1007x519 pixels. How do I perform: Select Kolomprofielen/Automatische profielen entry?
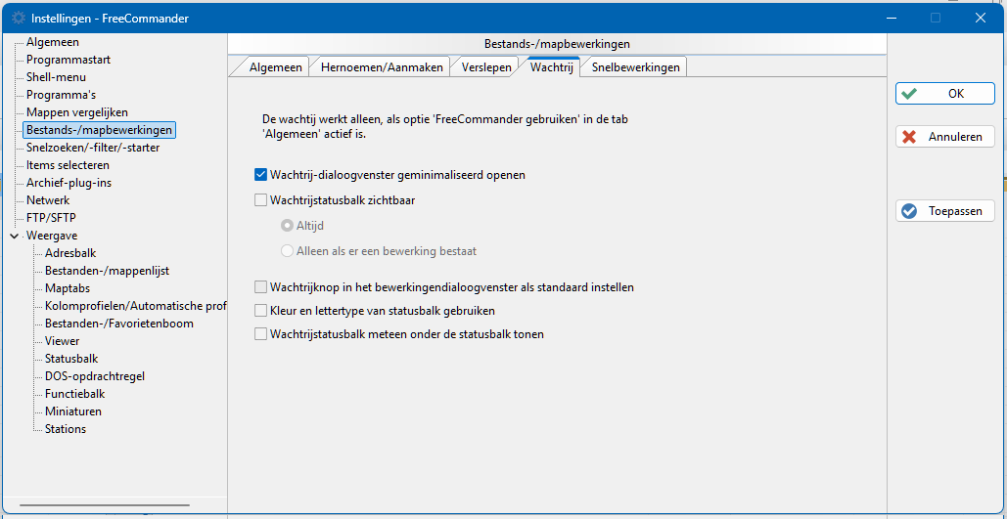click(x=135, y=306)
